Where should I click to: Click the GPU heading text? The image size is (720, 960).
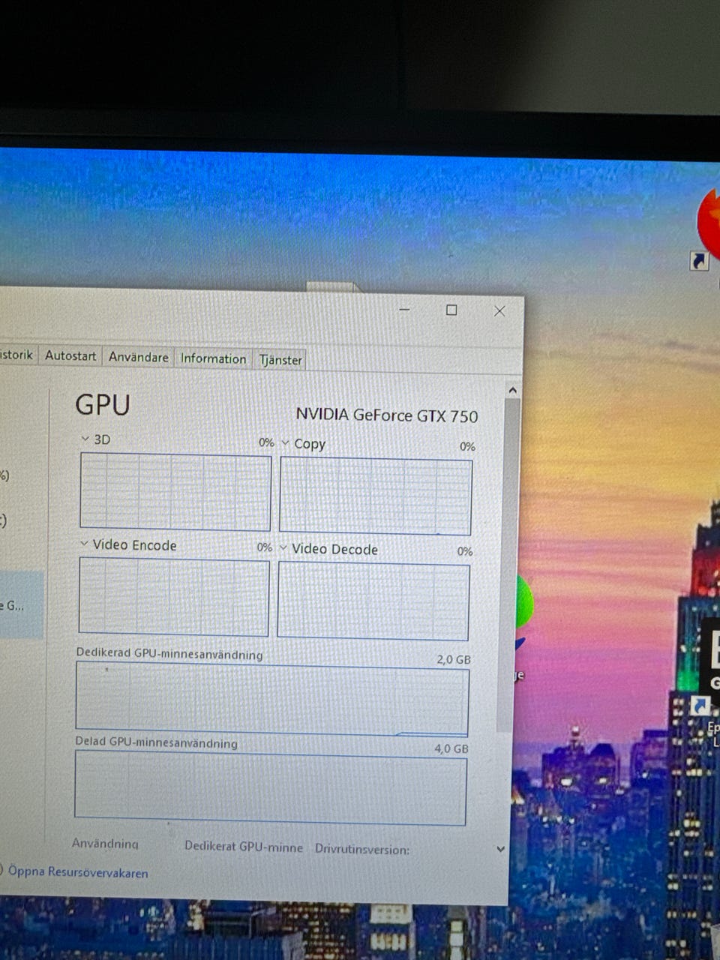coord(103,405)
